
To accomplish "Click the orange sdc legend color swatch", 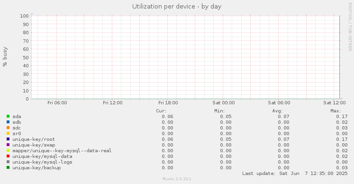I will click(x=8, y=128).
